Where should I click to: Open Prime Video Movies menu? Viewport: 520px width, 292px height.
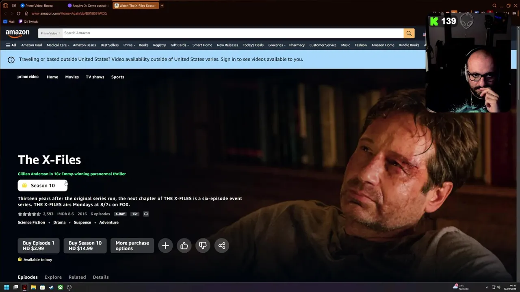[72, 77]
